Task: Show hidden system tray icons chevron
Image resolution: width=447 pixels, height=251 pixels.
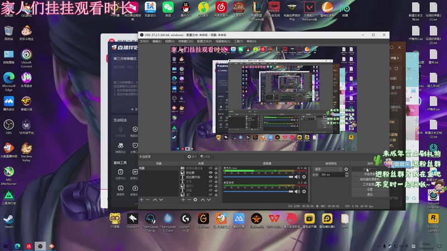Action: 379,246
